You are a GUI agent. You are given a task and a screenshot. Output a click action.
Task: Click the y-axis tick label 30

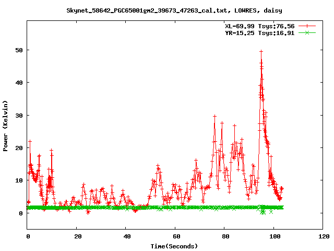tap(19, 116)
